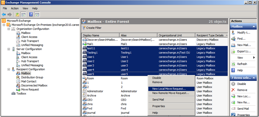Screen dimensions: 259x117
Task: Click the Back arrow toolbar icon
Action: tap(4, 15)
